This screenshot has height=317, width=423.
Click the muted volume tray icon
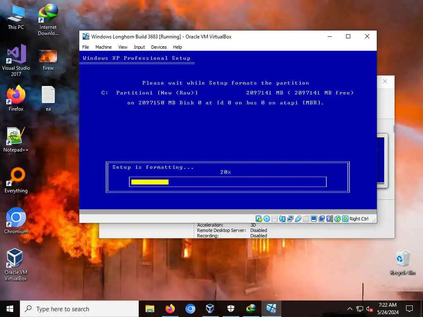[369, 309]
